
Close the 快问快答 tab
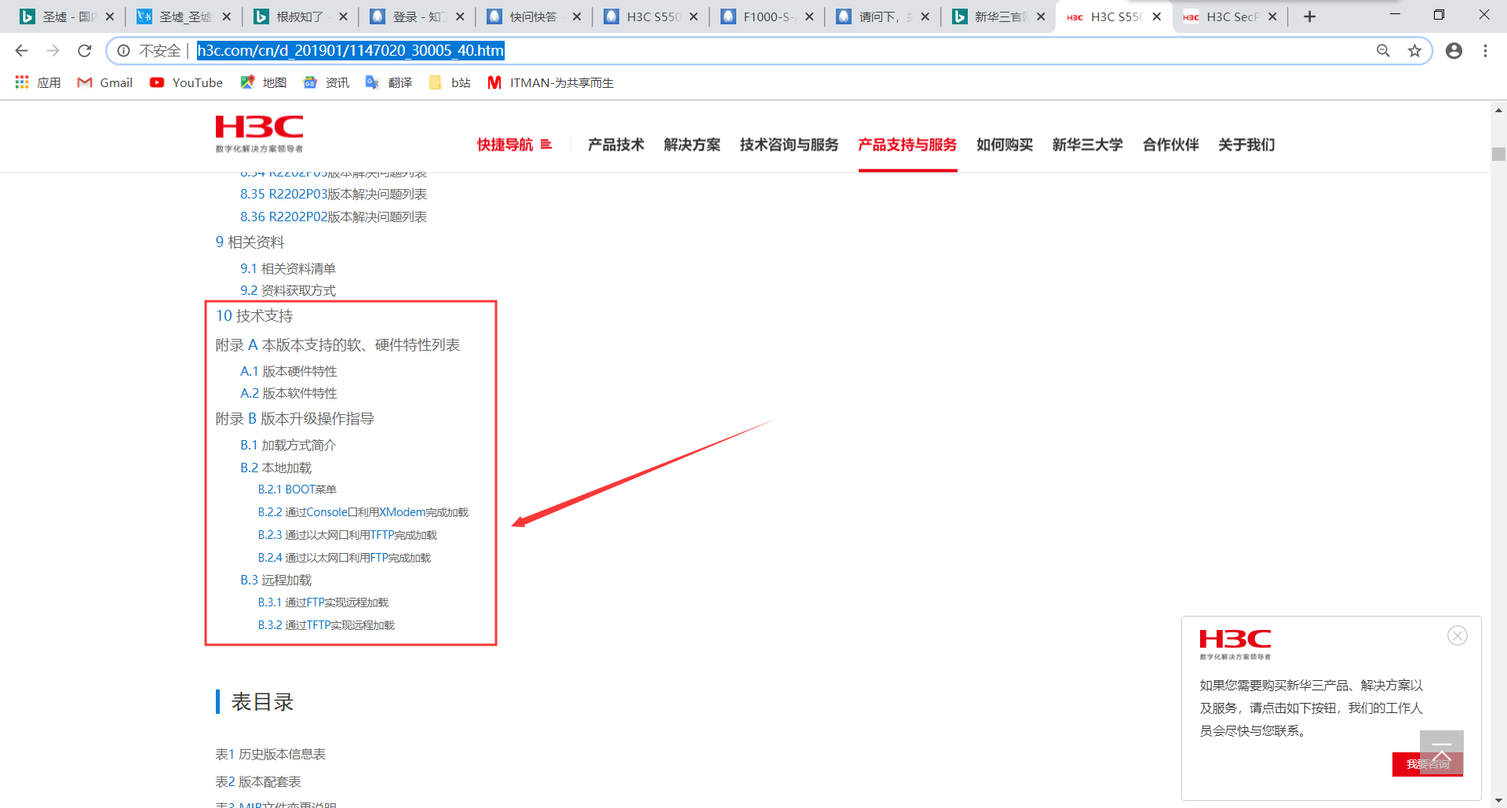[577, 16]
